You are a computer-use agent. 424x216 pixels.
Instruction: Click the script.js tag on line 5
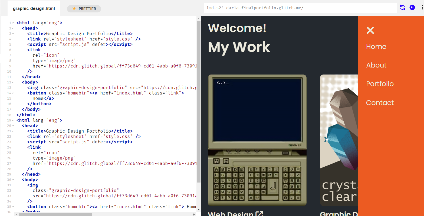pos(80,45)
